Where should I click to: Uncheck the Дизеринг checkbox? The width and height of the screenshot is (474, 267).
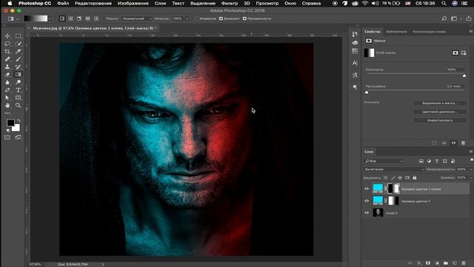[x=221, y=19]
